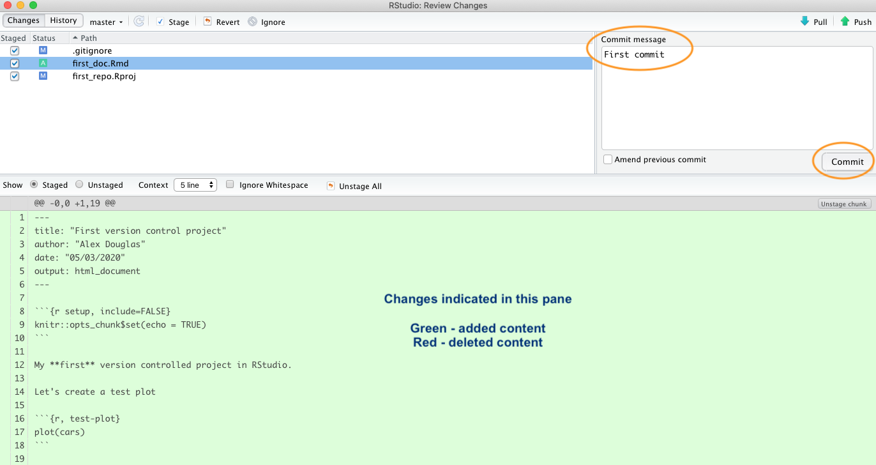876x465 pixels.
Task: Push commits with the green arrow
Action: click(845, 21)
